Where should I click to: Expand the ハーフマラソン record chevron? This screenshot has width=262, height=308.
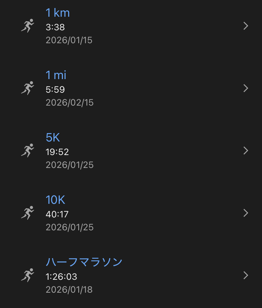pyautogui.click(x=246, y=275)
